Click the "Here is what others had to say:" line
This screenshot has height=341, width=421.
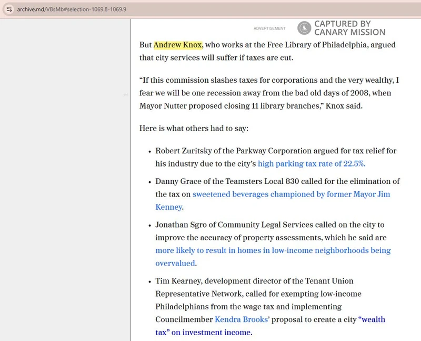point(194,128)
